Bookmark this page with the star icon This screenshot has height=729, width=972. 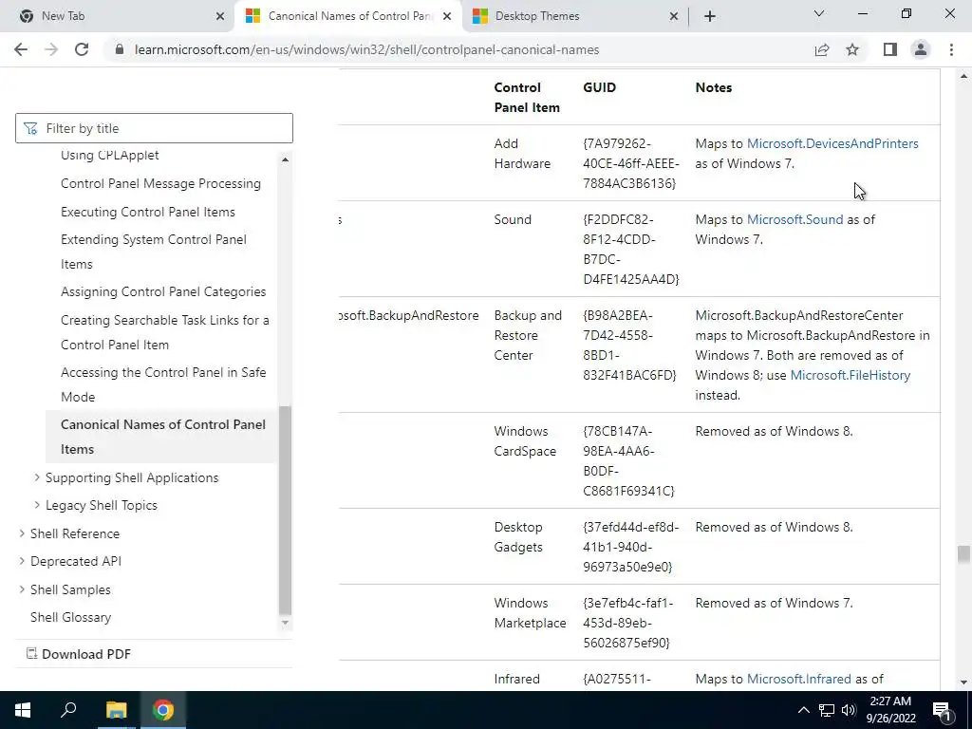[x=852, y=49]
